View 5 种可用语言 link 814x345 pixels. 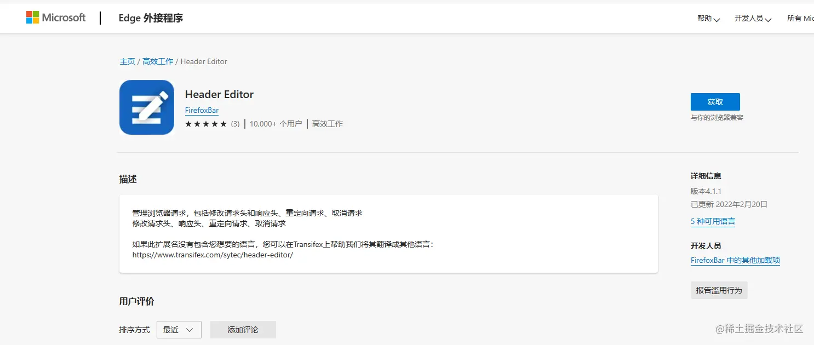click(x=713, y=222)
